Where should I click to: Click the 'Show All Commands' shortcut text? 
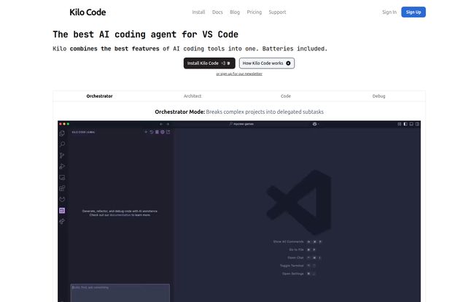pos(288,241)
